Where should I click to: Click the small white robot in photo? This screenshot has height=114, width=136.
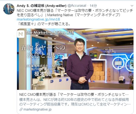[122, 80]
